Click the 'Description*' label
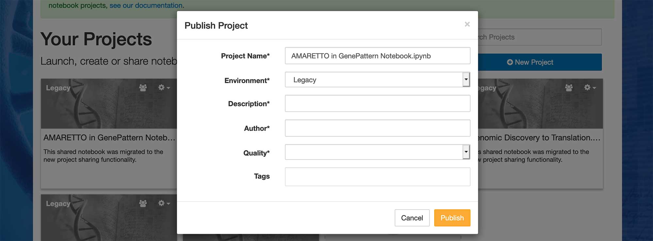 point(249,104)
